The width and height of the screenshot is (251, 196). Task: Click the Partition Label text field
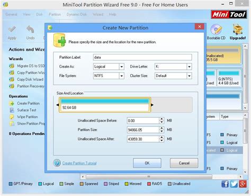(142, 57)
